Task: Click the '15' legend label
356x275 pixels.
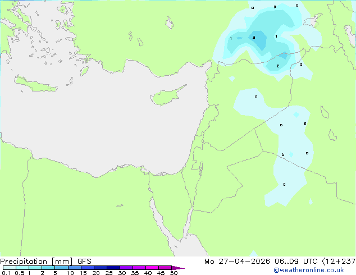Action: pos(83,273)
